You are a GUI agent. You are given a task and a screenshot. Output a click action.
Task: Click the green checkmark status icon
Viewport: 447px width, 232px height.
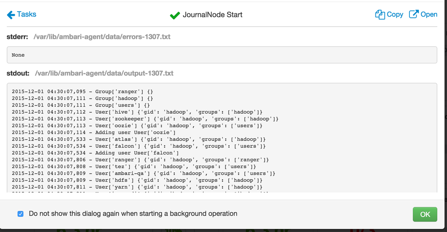click(x=175, y=15)
